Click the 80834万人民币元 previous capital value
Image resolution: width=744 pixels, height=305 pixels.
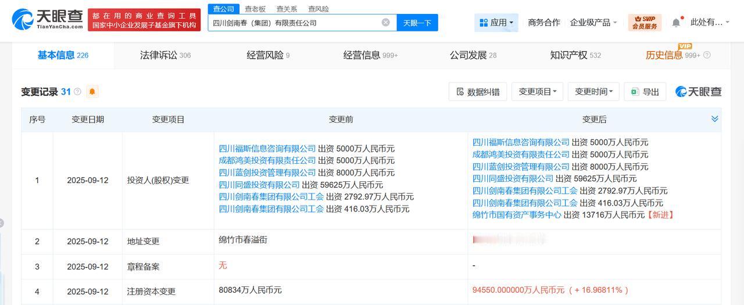[x=251, y=290]
